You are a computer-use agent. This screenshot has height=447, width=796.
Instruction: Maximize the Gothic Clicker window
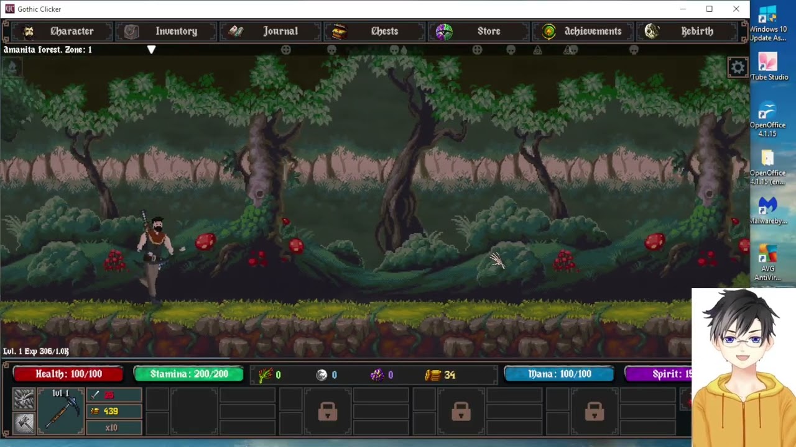coord(709,9)
